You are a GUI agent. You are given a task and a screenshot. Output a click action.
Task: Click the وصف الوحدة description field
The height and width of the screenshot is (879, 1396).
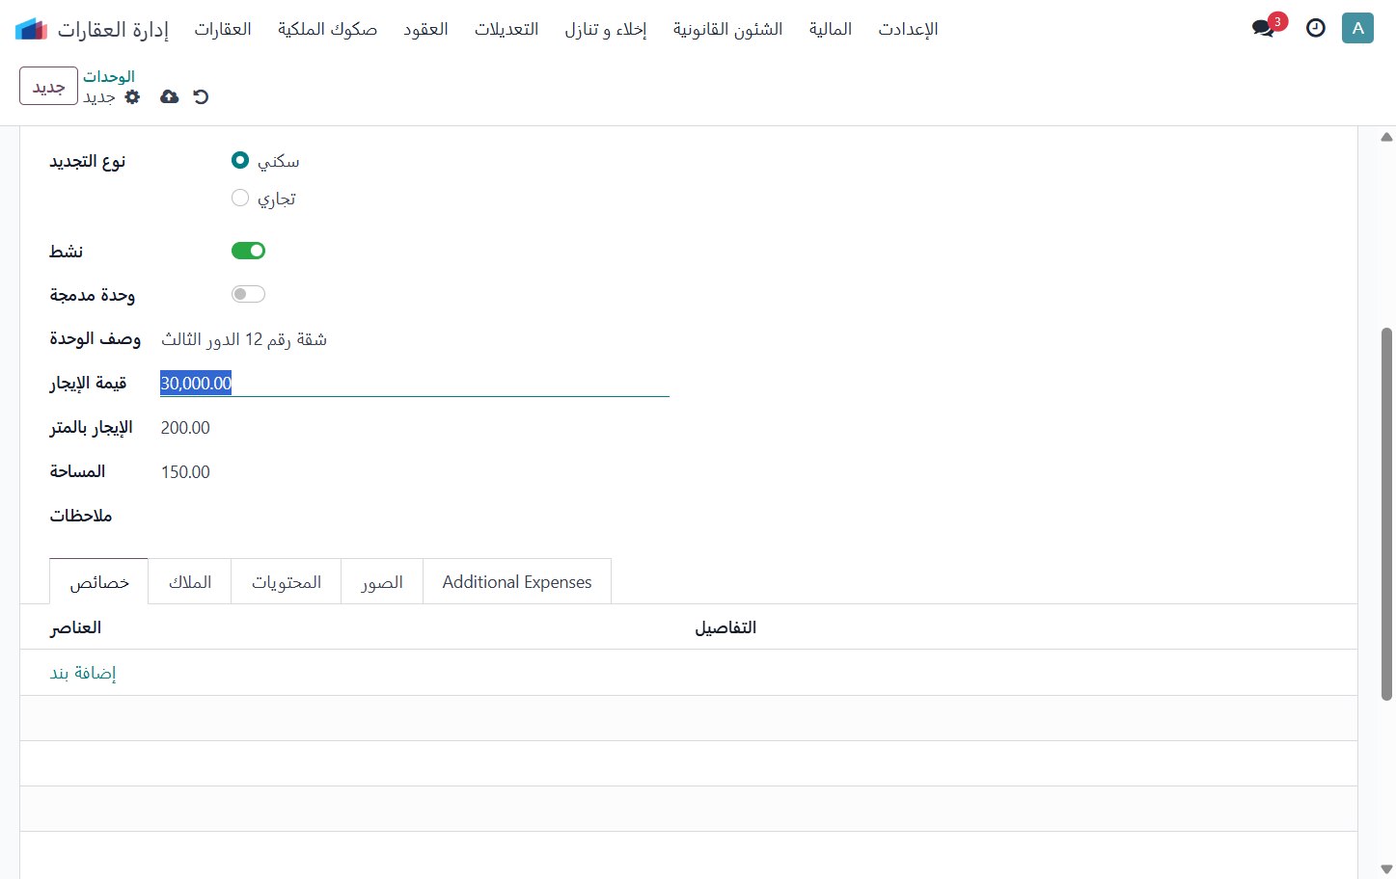coord(415,339)
